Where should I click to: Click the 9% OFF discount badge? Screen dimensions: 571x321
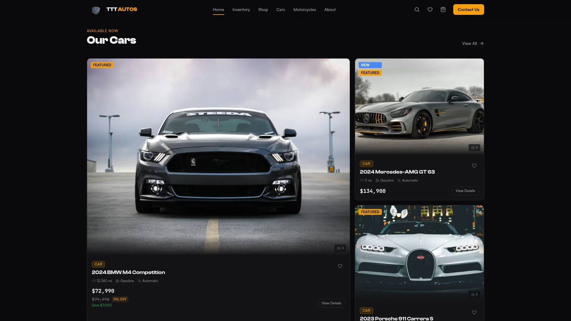(120, 299)
